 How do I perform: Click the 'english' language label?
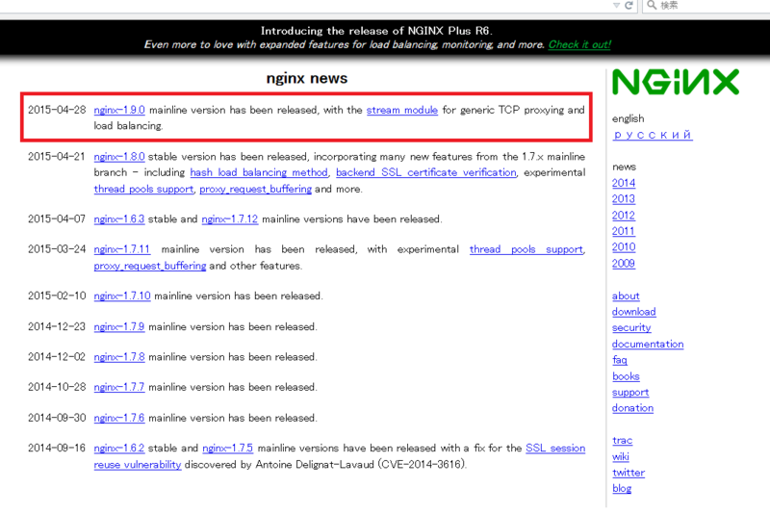point(629,118)
